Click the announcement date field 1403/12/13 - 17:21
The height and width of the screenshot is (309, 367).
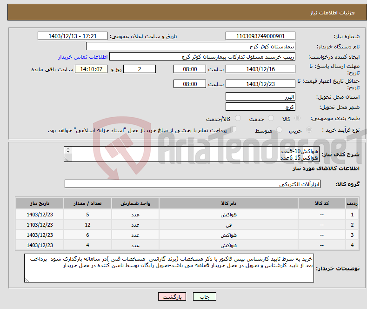click(73, 36)
